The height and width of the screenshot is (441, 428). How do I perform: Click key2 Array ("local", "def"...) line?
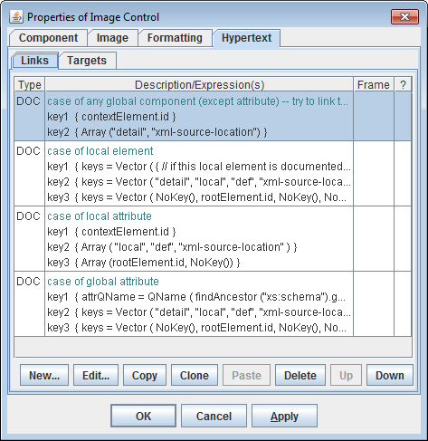(x=172, y=247)
